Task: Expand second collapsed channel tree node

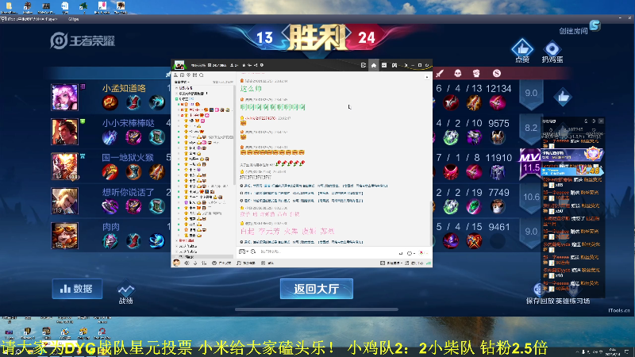Action: pyautogui.click(x=176, y=94)
